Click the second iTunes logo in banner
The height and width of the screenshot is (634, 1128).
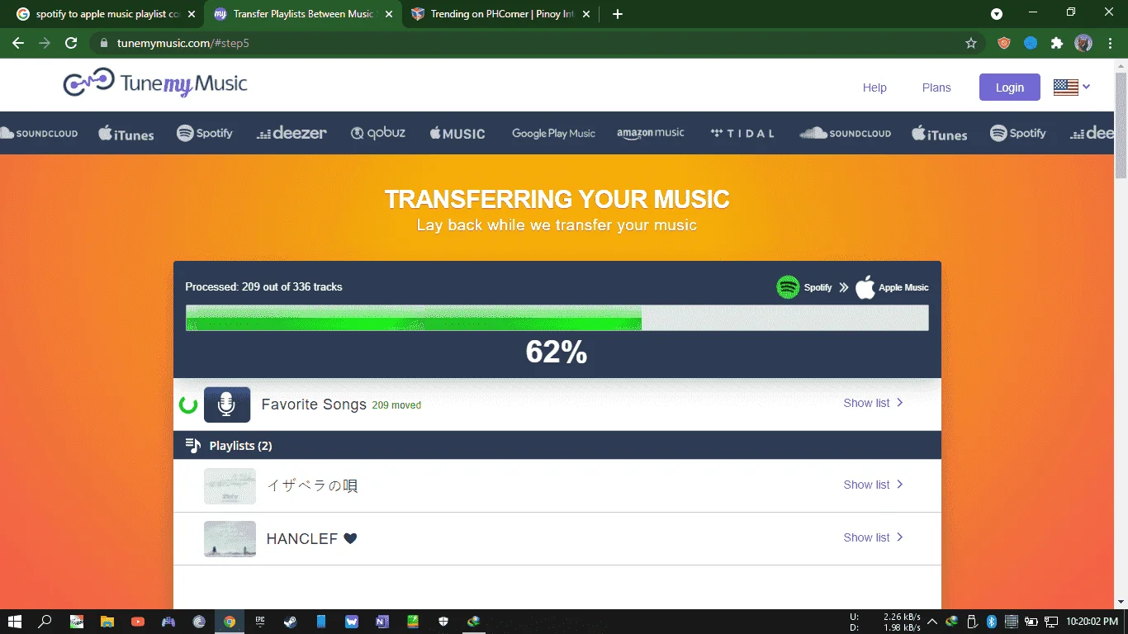coord(940,133)
